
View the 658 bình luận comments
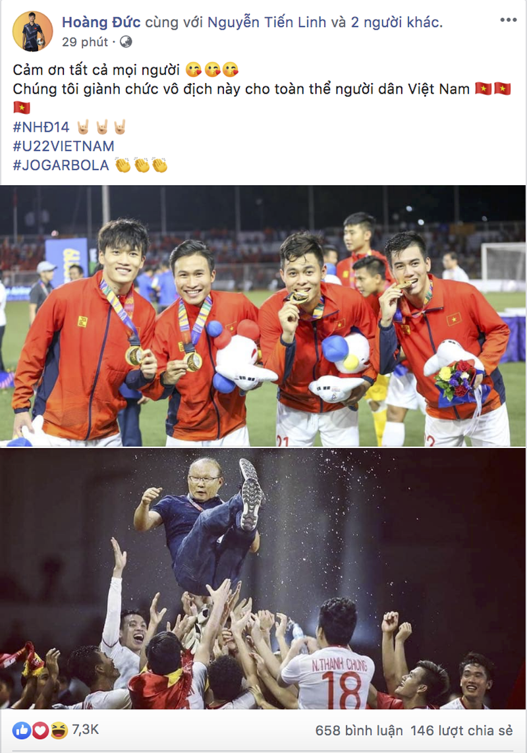tap(359, 731)
